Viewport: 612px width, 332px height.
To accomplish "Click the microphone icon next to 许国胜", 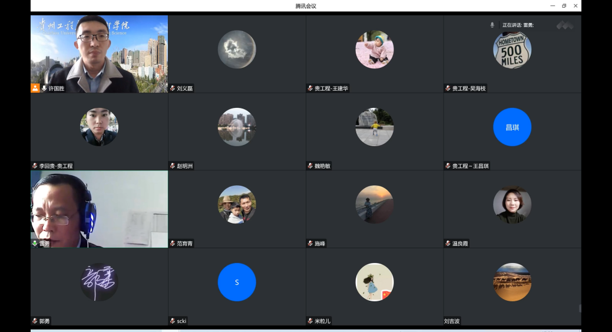I will pyautogui.click(x=44, y=88).
